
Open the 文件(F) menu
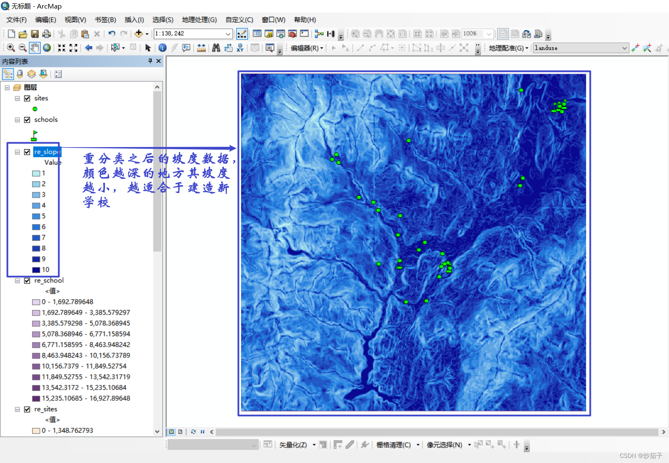coord(16,20)
